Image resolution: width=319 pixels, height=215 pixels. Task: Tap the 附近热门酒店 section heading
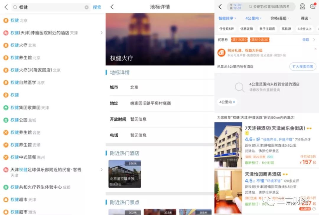pos(125,153)
